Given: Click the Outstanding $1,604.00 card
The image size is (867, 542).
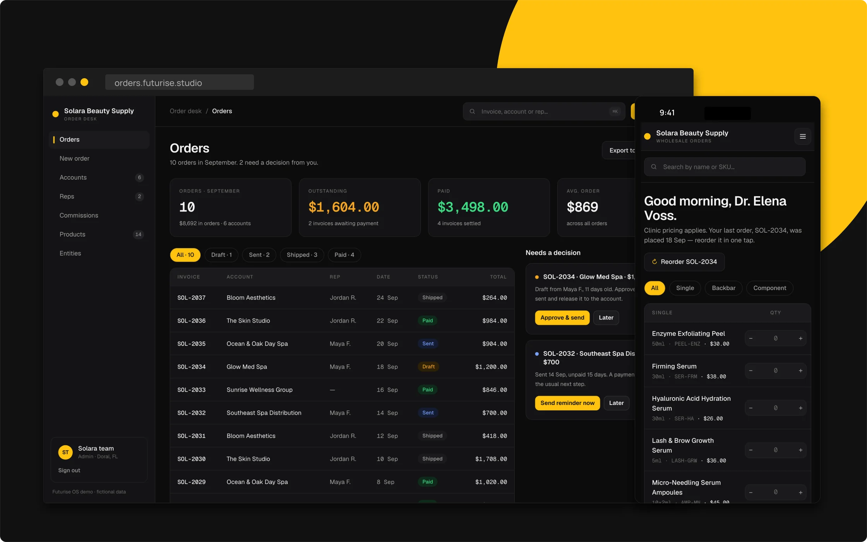Looking at the screenshot, I should tap(360, 208).
